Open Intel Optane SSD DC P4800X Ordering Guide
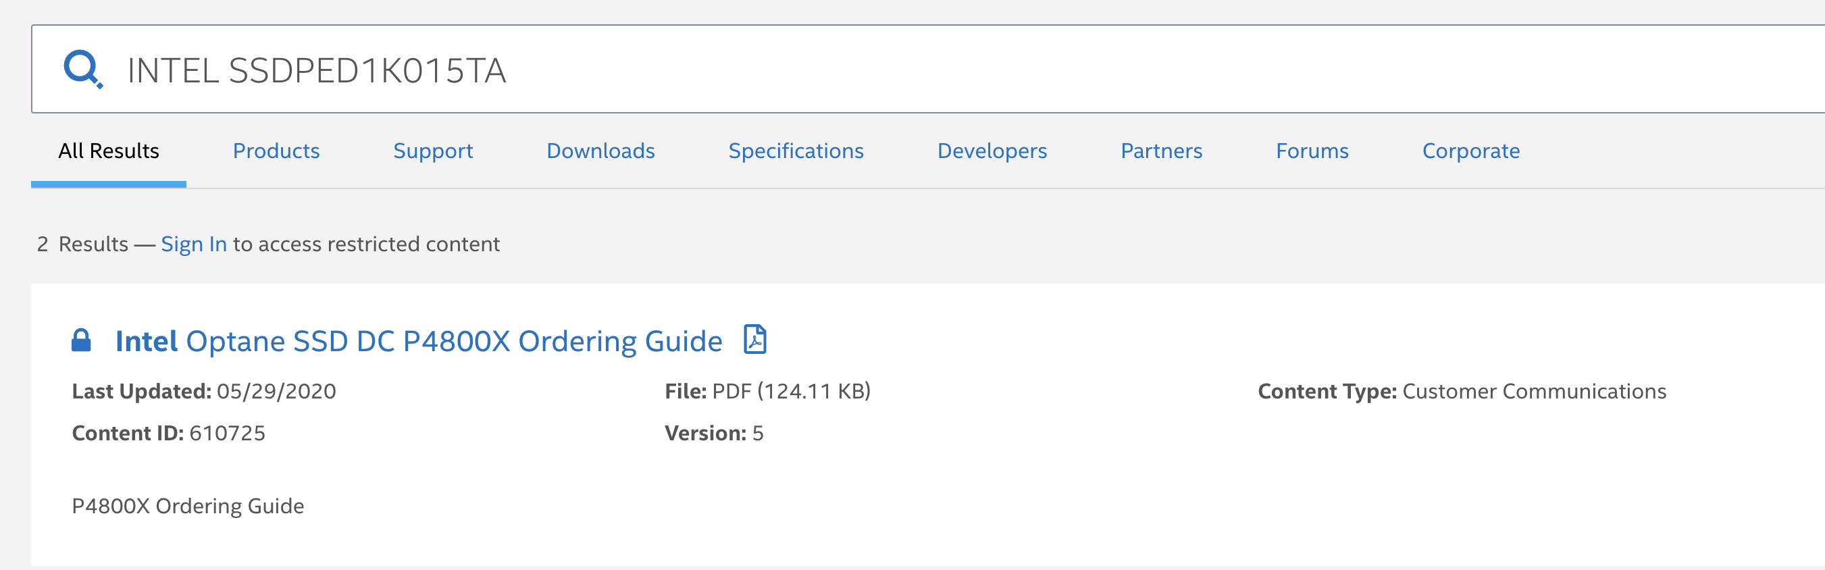 [x=419, y=341]
